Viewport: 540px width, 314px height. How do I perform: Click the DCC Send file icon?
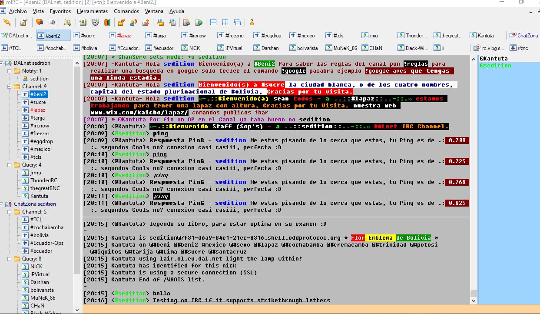pyautogui.click(x=121, y=22)
